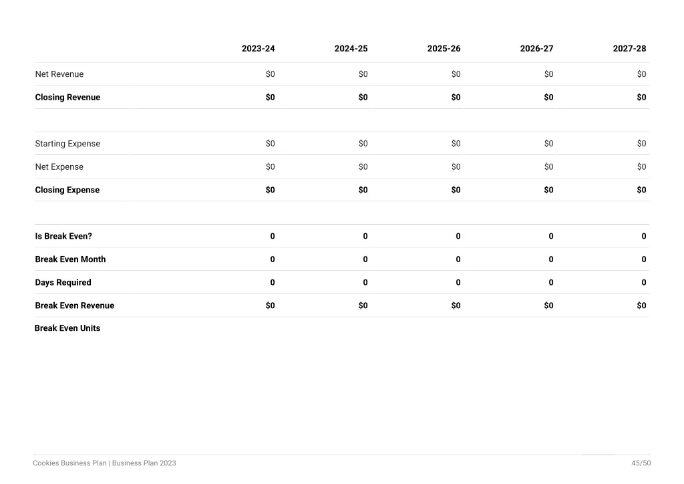The height and width of the screenshot is (484, 684).
Task: Click the Days Required row label
Action: pyautogui.click(x=63, y=282)
